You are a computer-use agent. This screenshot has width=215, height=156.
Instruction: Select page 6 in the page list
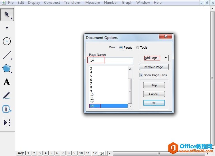[108, 80]
